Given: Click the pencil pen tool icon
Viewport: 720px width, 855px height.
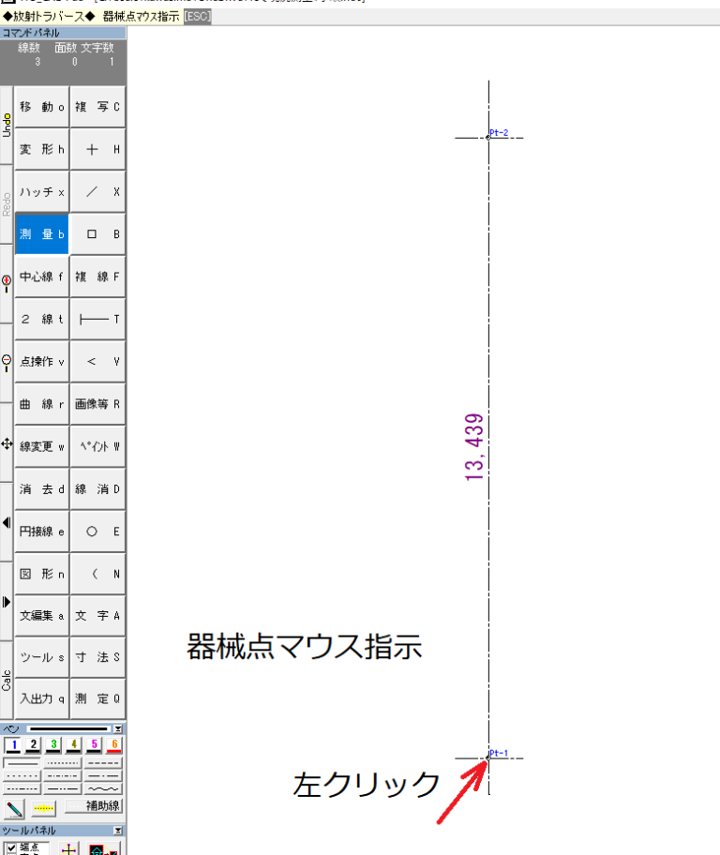Looking at the screenshot, I should 15,807.
